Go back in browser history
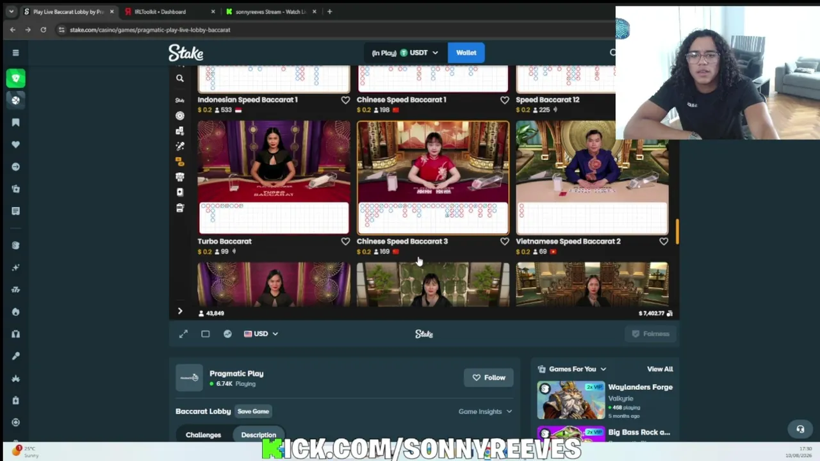The image size is (820, 461). point(12,29)
